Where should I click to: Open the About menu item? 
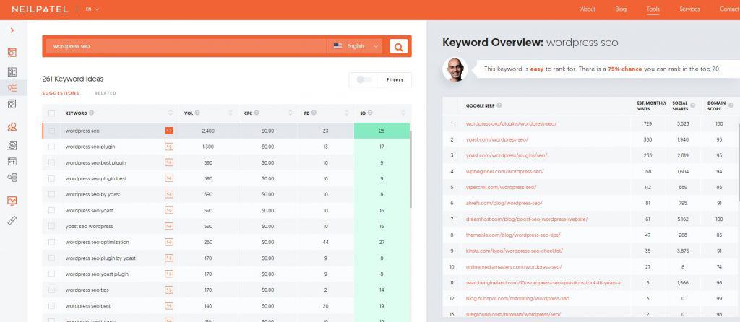[x=588, y=9]
